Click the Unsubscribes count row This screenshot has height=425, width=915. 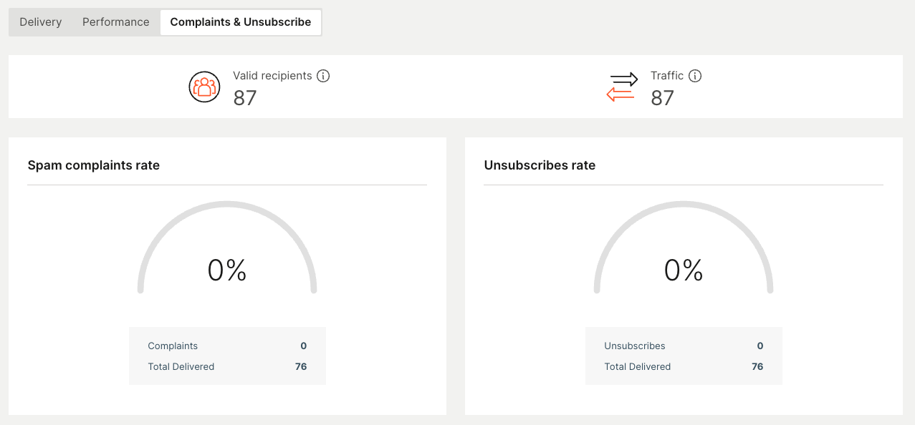tap(684, 346)
